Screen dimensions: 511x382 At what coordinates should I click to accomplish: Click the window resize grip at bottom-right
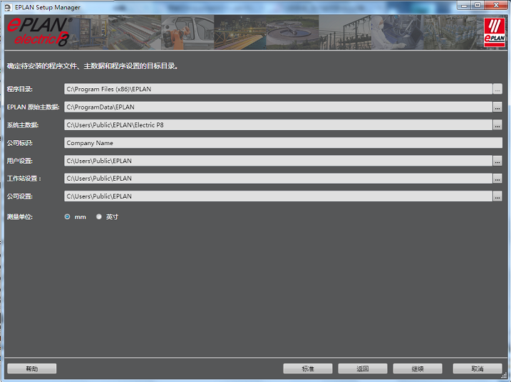click(505, 377)
